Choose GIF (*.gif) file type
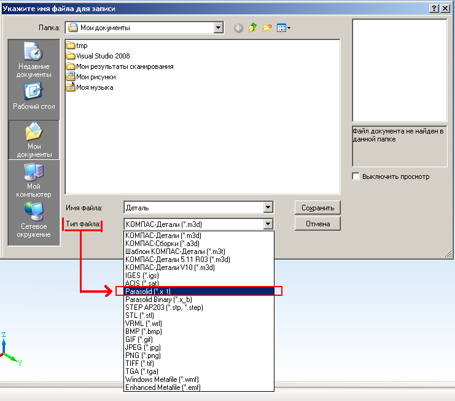The height and width of the screenshot is (401, 455). coord(199,339)
